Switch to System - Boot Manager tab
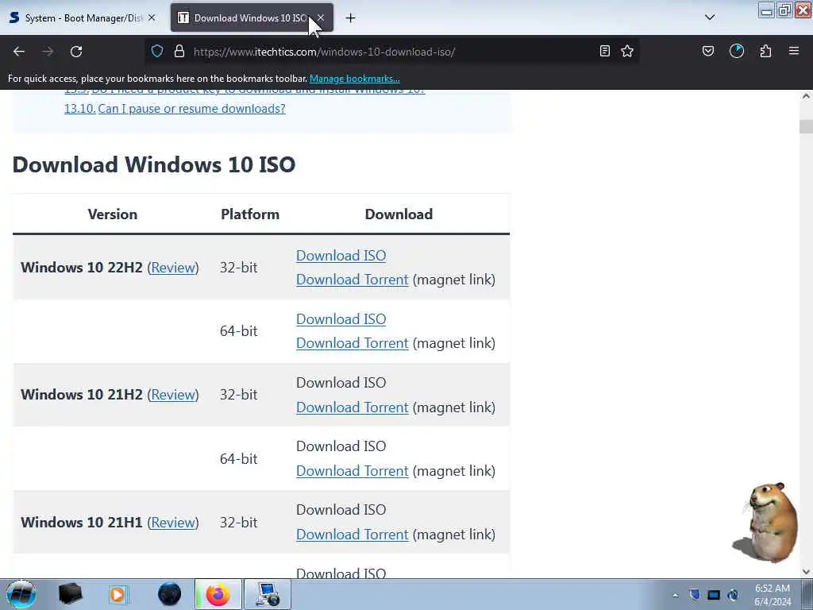The height and width of the screenshot is (610, 813). click(x=83, y=18)
